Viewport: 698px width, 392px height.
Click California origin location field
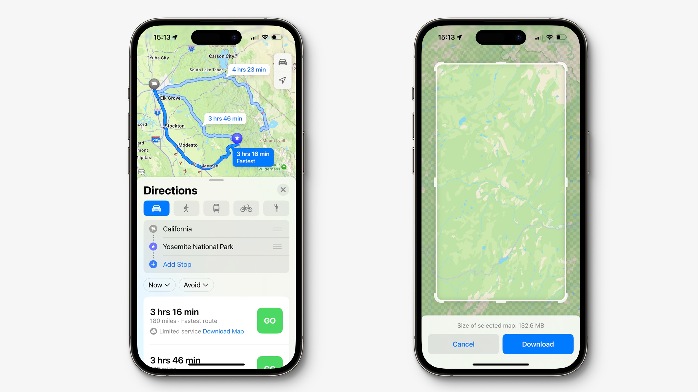pyautogui.click(x=215, y=229)
